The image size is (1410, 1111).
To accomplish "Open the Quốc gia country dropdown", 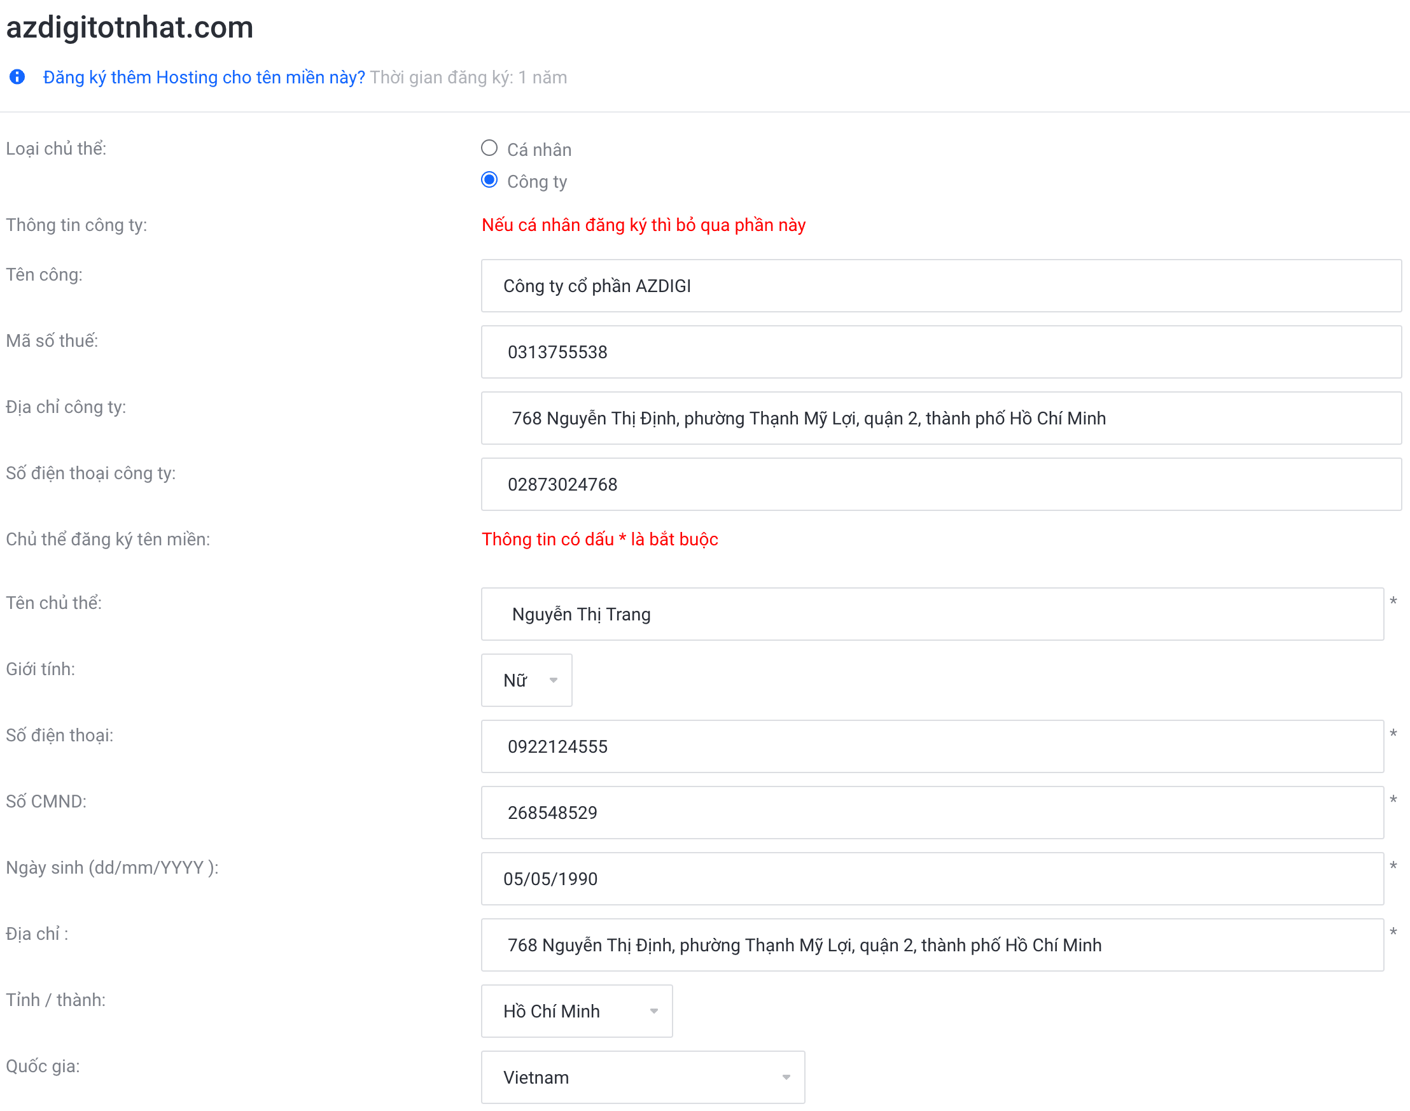I will tap(642, 1077).
